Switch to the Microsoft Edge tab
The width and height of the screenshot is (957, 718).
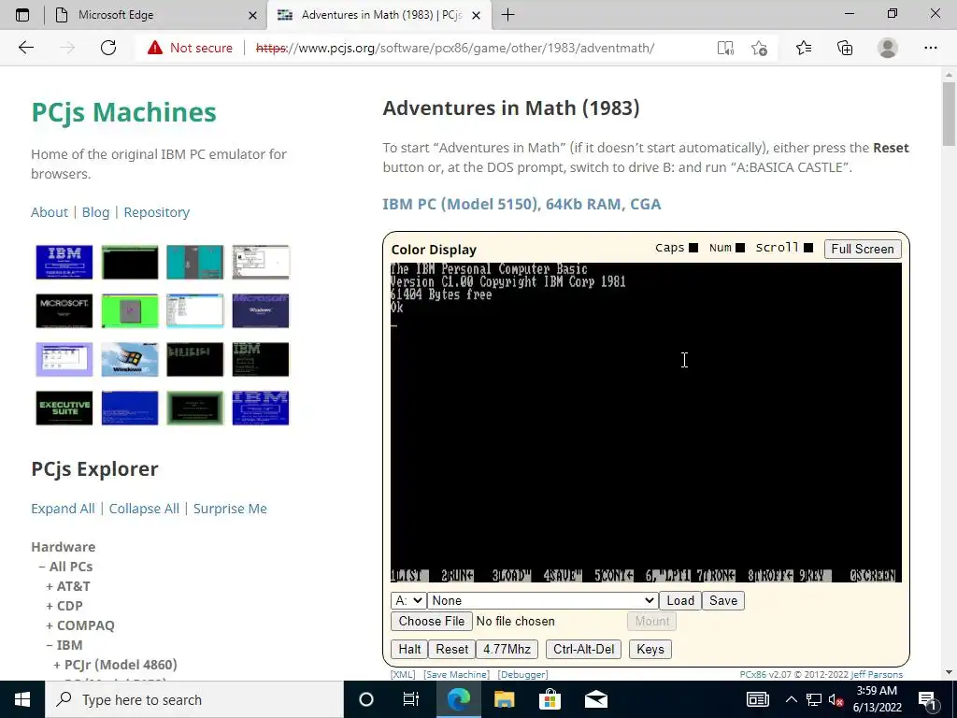(156, 15)
